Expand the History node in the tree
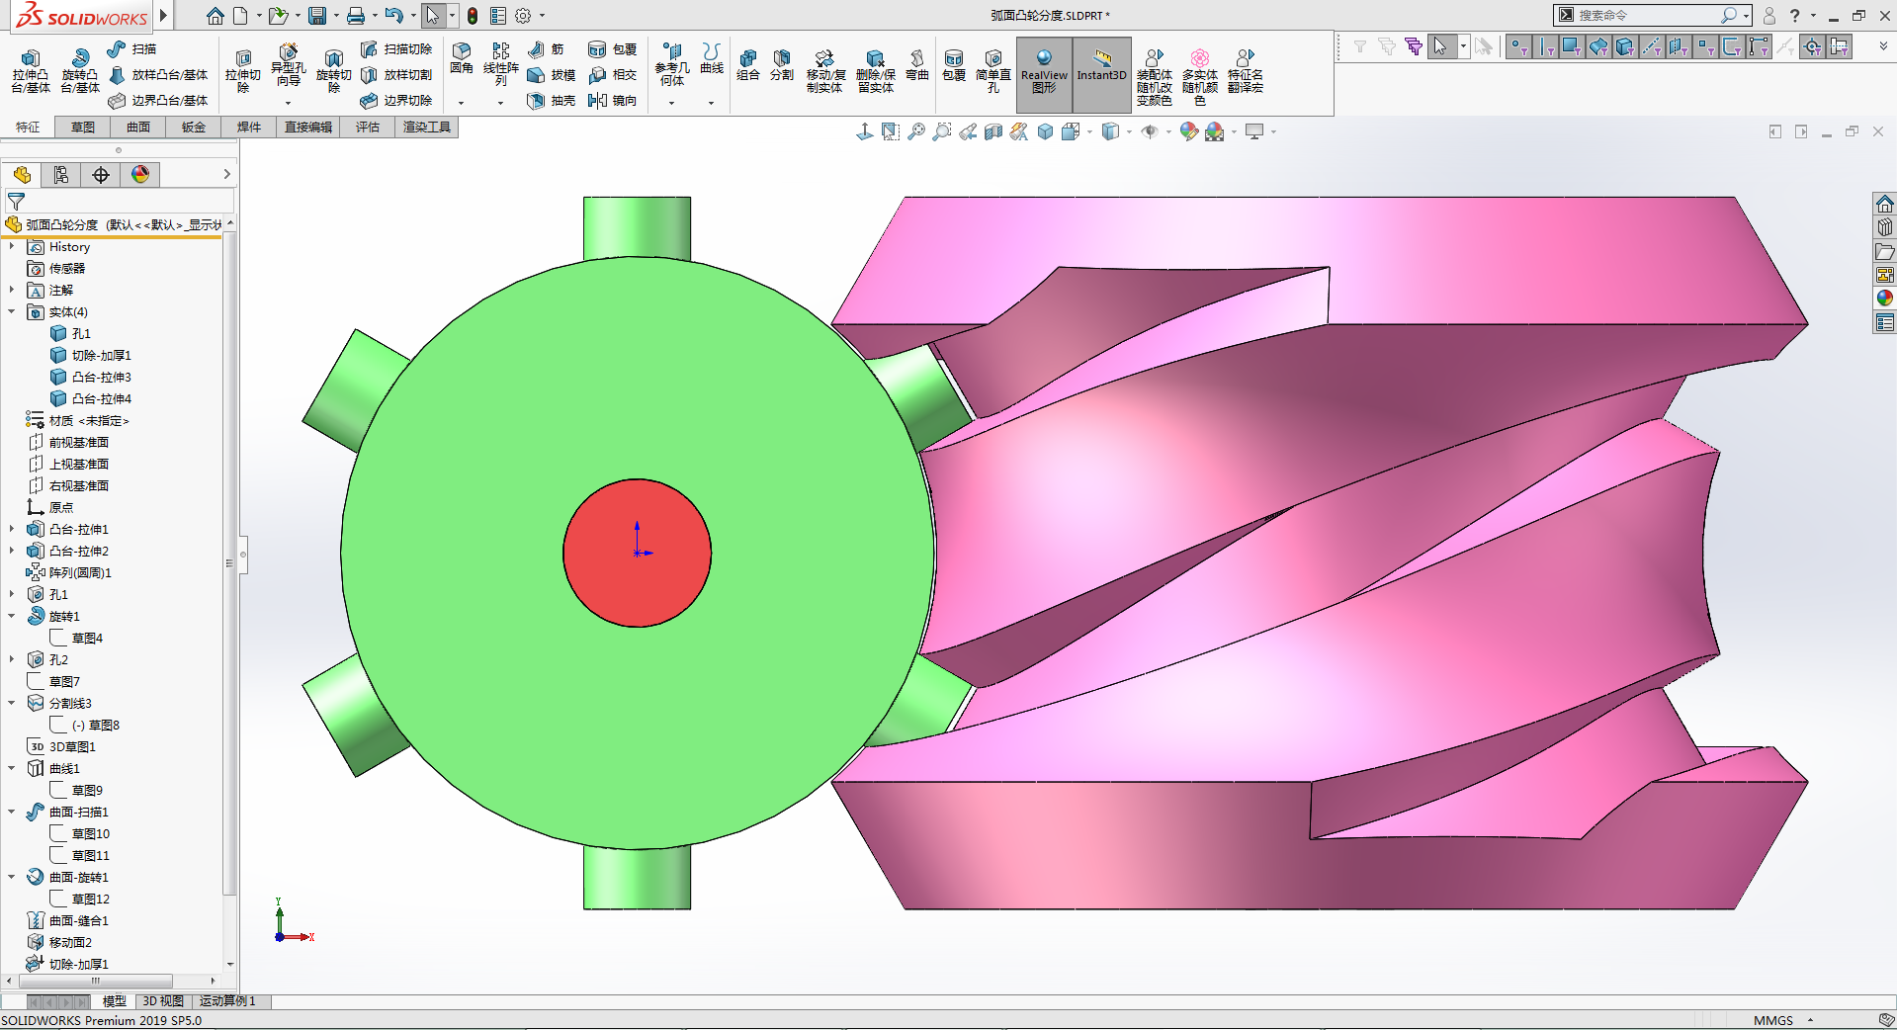Screen dimensions: 1897x1030 (12, 247)
